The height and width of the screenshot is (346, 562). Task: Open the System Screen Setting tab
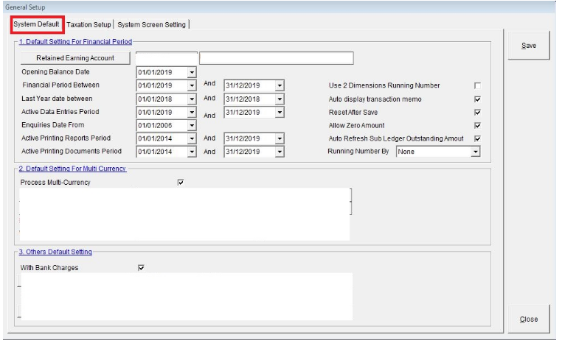point(151,24)
